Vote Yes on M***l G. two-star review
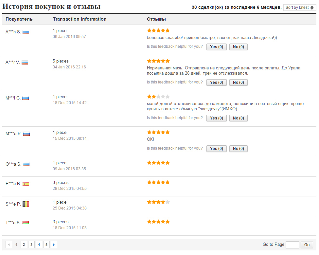Viewport: 319px width, 255px height. (217, 118)
